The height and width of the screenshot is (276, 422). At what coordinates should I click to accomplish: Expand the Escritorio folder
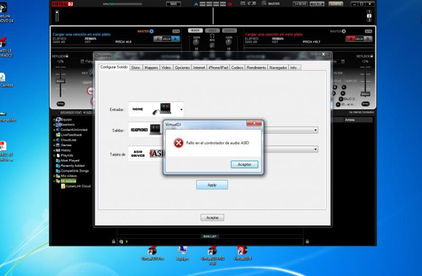pyautogui.click(x=54, y=125)
